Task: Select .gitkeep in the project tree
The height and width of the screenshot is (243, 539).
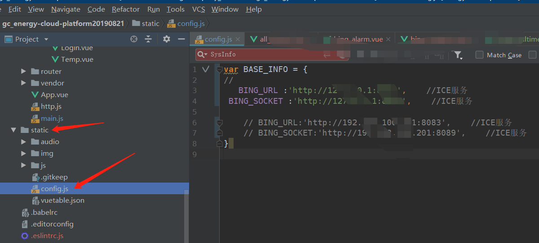Action: 54,177
